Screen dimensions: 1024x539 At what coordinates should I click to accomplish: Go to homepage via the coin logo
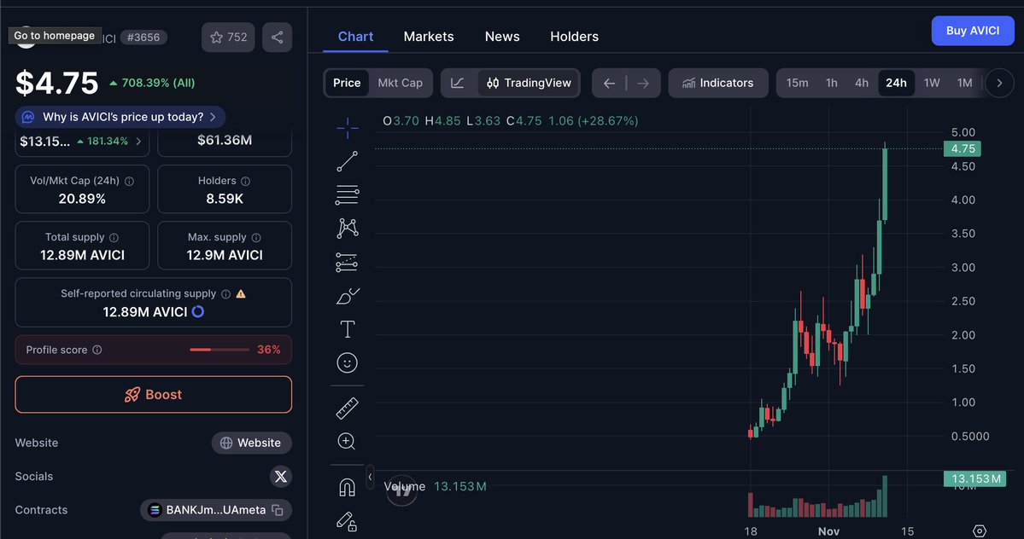click(x=26, y=38)
